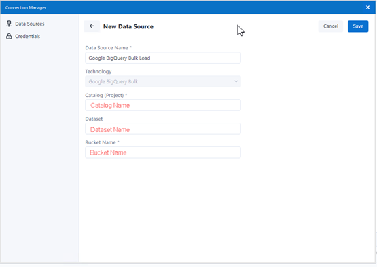The height and width of the screenshot is (267, 377).
Task: Save the new data source
Action: click(358, 26)
